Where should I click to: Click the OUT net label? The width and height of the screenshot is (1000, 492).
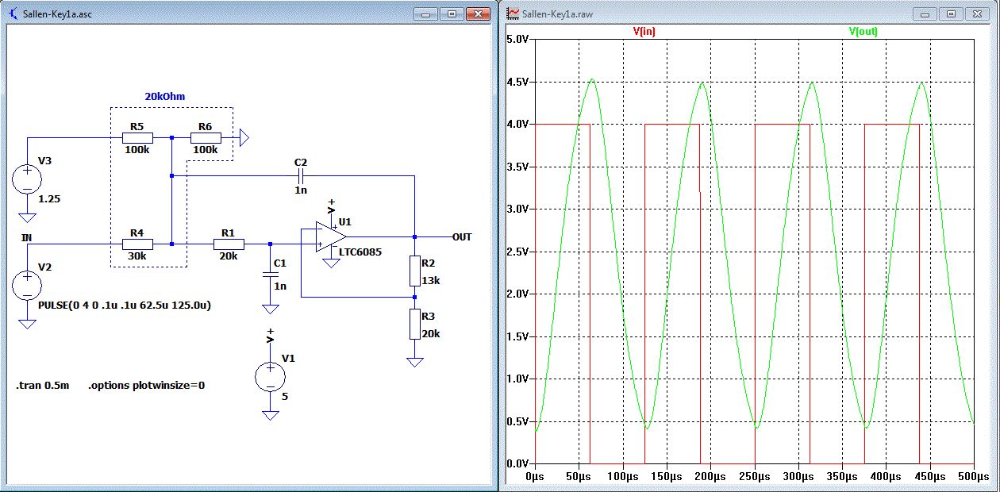[x=462, y=236]
